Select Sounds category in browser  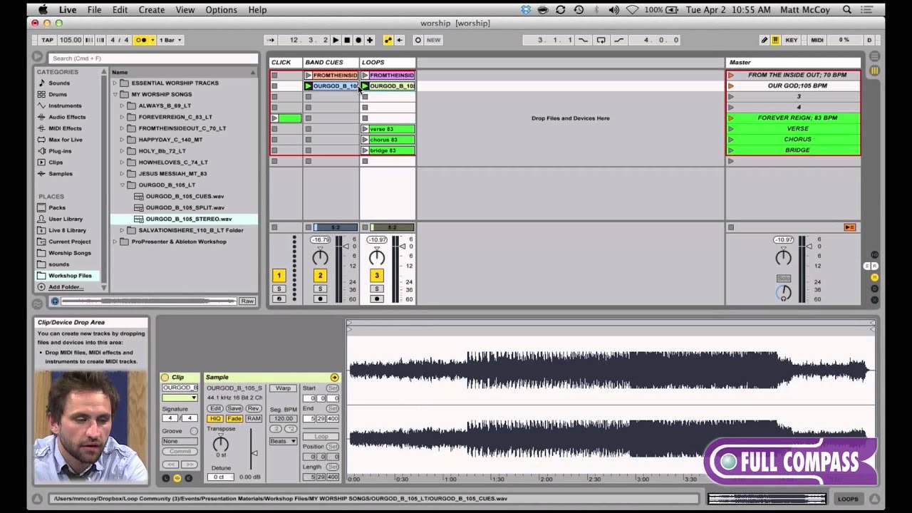tap(59, 83)
